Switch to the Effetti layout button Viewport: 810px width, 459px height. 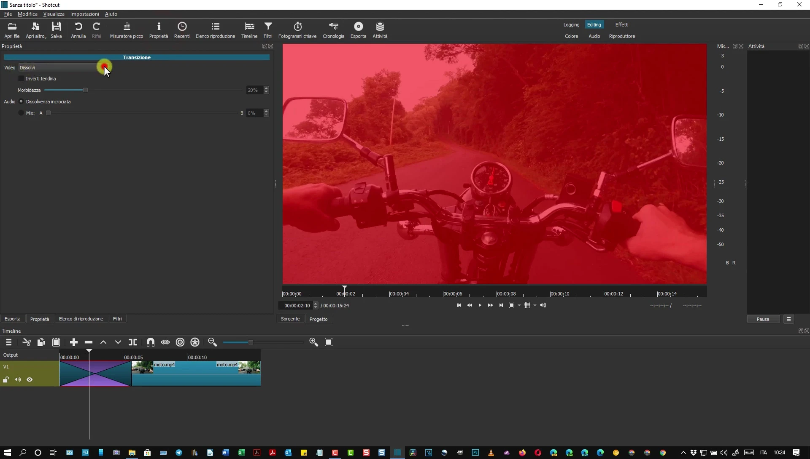[621, 24]
